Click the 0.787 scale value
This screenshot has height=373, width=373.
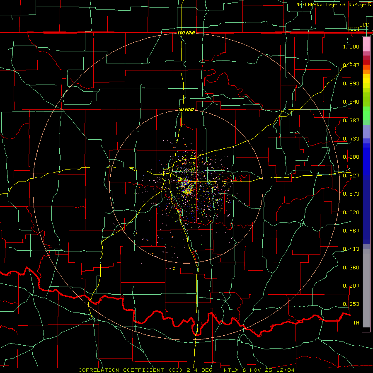click(x=351, y=120)
